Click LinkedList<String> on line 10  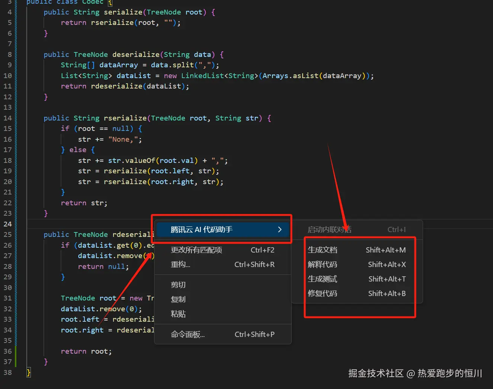coord(220,75)
